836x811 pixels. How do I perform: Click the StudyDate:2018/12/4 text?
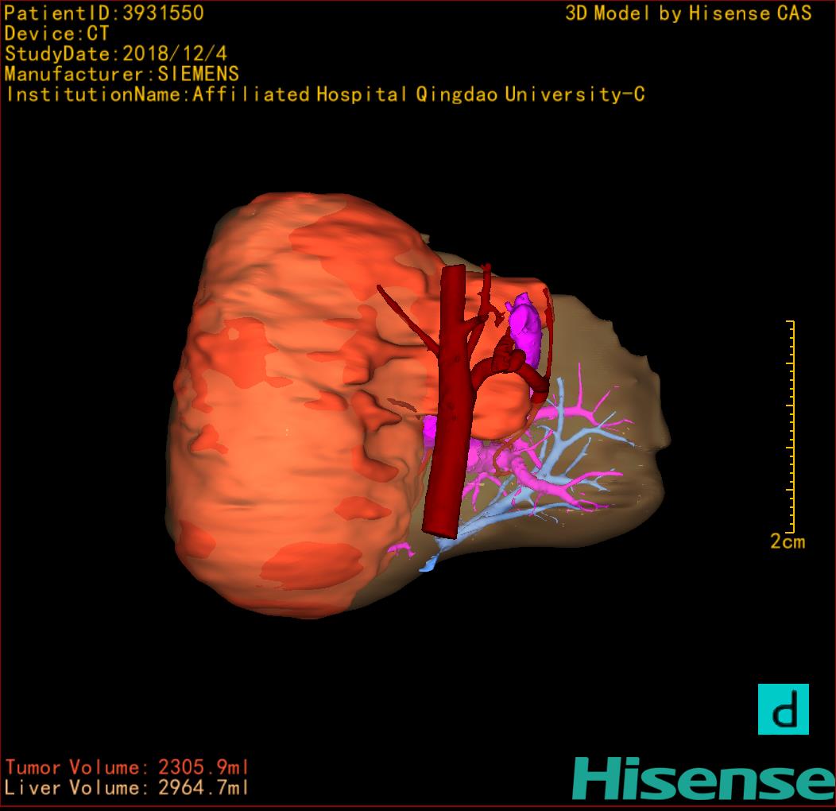point(114,54)
